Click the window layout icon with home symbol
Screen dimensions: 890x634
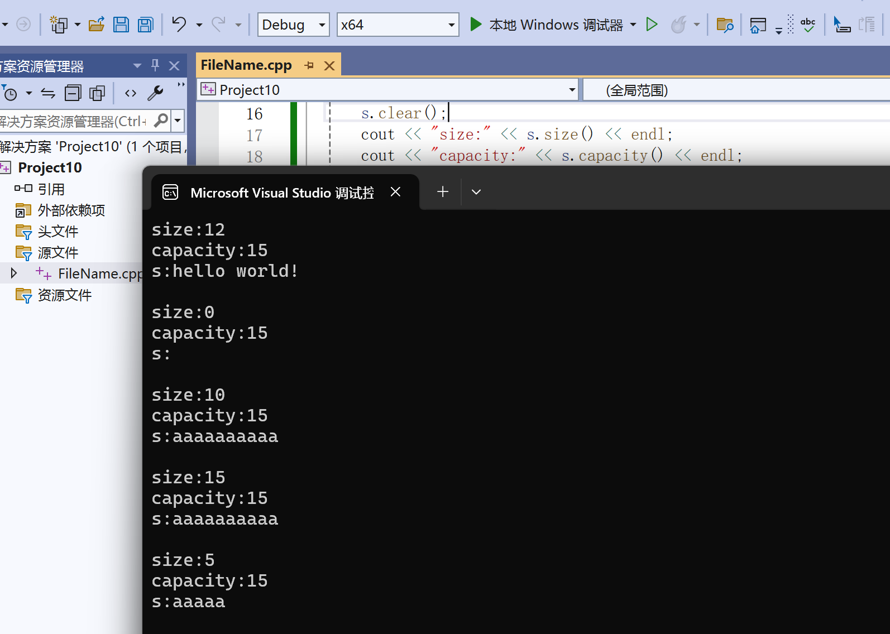(758, 25)
